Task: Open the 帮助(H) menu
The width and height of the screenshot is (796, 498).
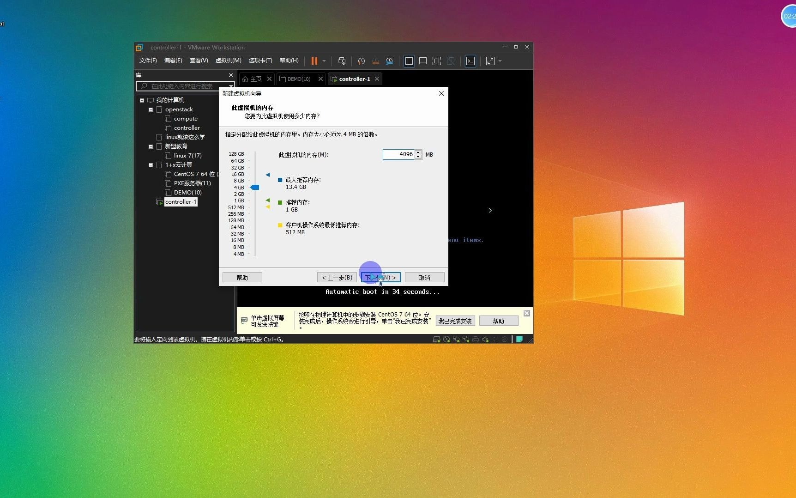Action: (x=289, y=61)
